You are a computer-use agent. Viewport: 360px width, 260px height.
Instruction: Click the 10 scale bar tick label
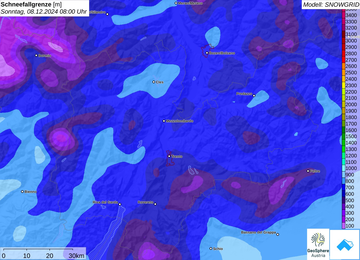coord(27,256)
